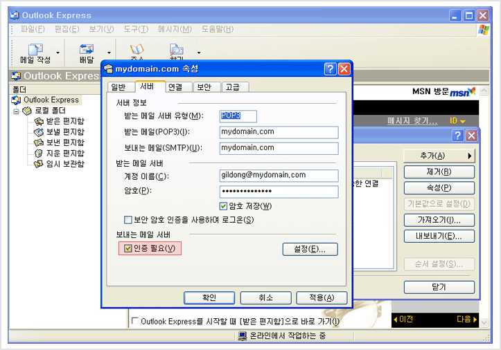Click the 확인 button

(209, 297)
